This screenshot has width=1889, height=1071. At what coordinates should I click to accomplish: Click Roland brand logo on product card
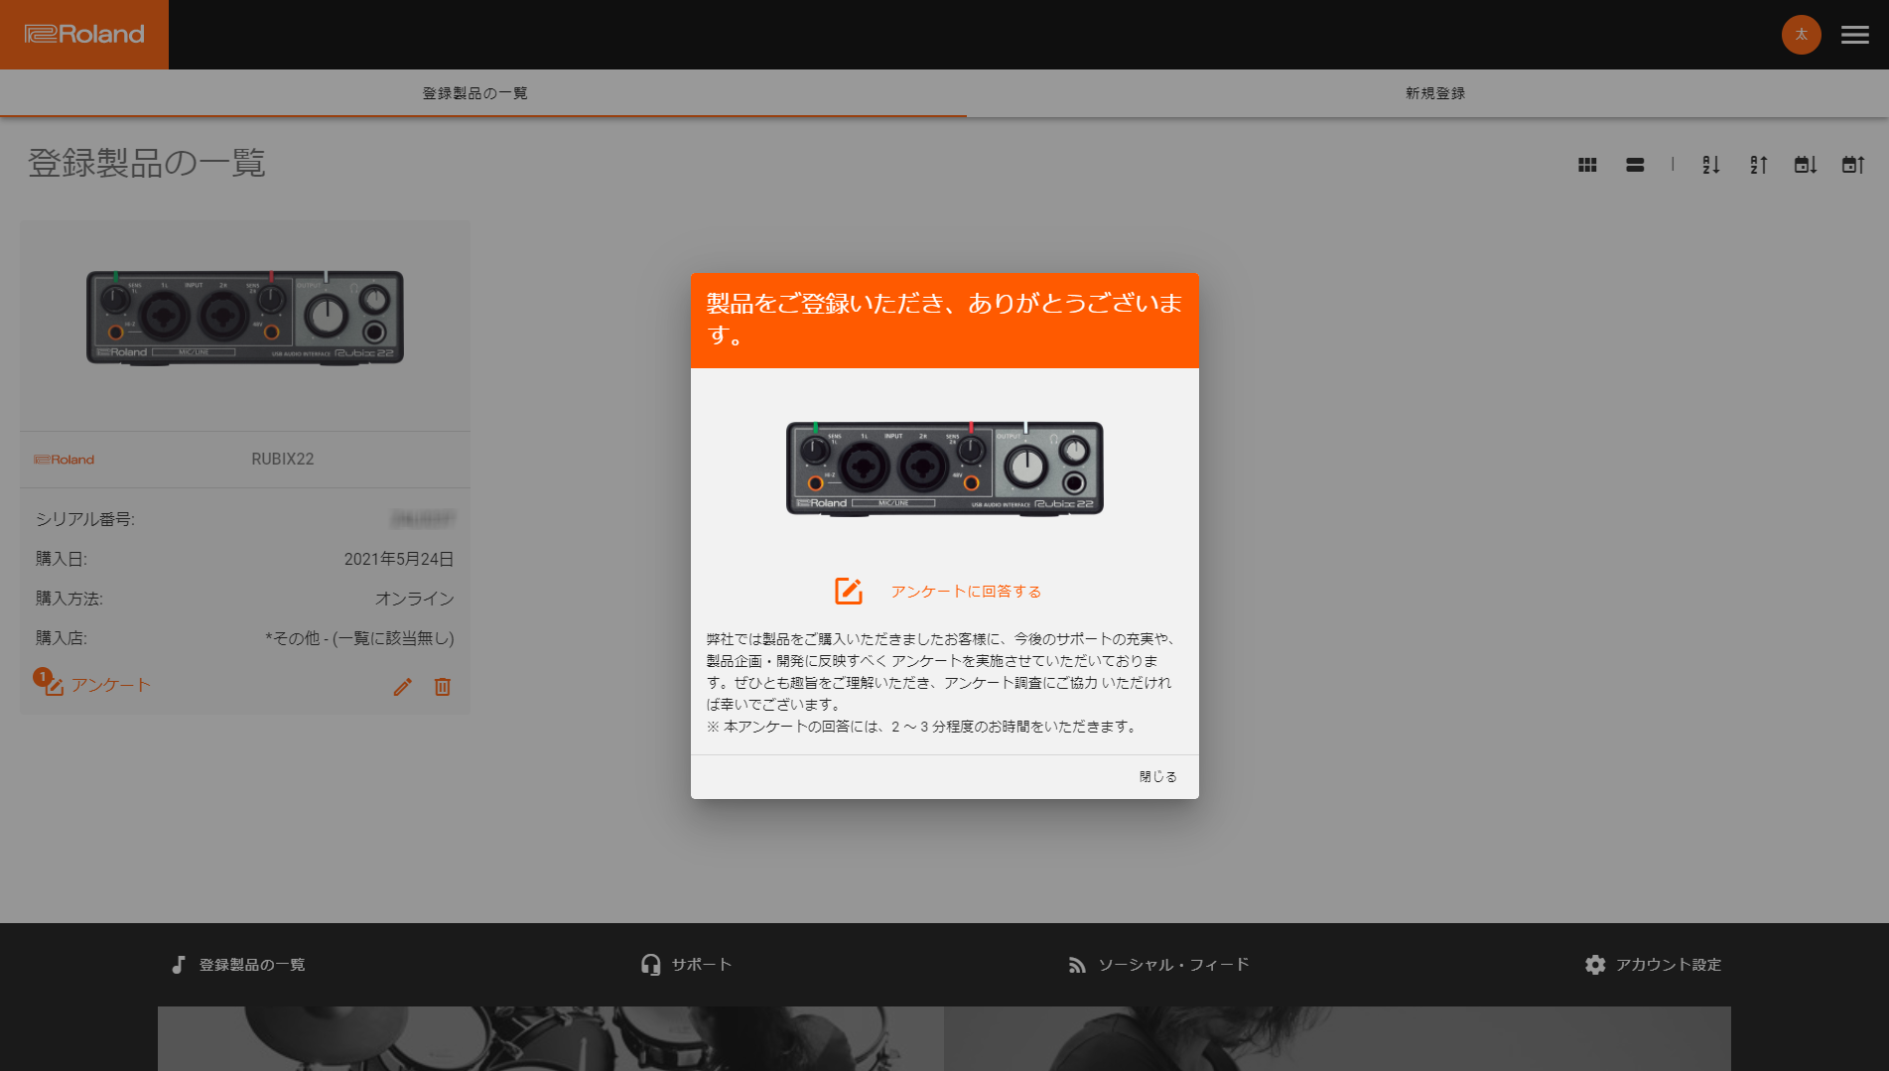tap(65, 460)
